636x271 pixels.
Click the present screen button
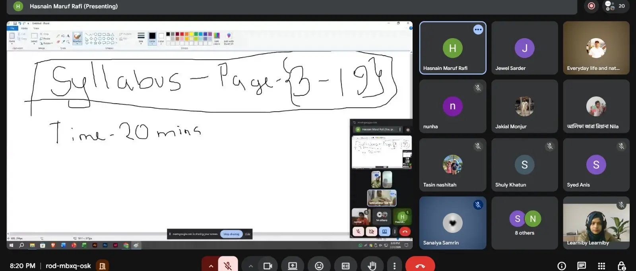pos(293,266)
